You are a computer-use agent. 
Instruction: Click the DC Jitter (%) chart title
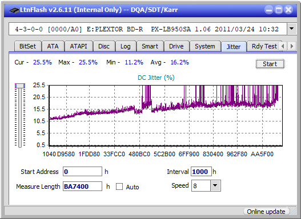(156, 78)
